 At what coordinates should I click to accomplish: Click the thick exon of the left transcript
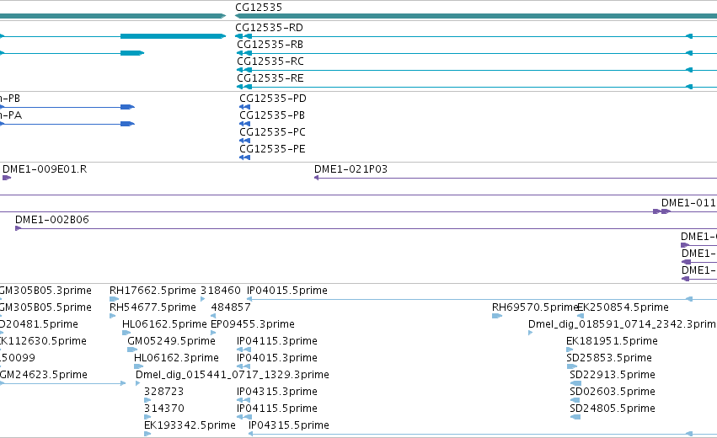(x=173, y=36)
